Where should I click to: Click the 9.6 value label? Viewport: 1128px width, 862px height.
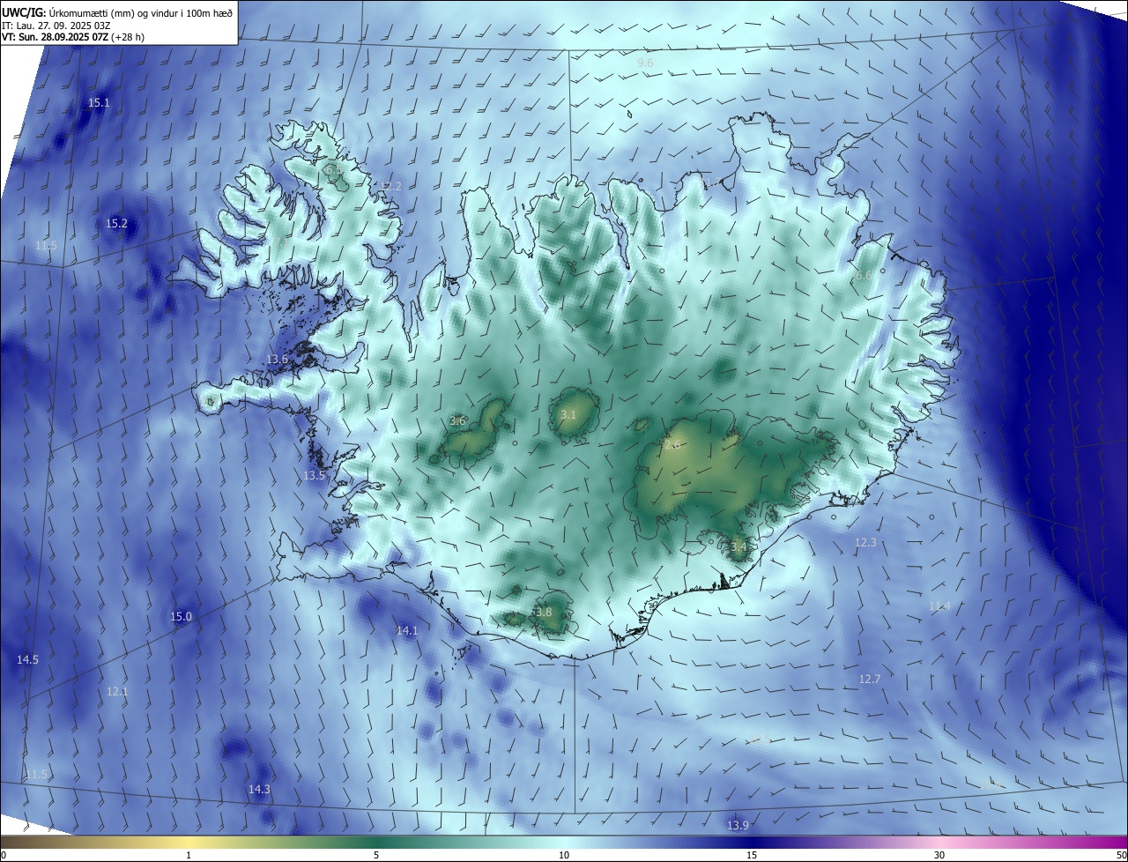pos(645,63)
